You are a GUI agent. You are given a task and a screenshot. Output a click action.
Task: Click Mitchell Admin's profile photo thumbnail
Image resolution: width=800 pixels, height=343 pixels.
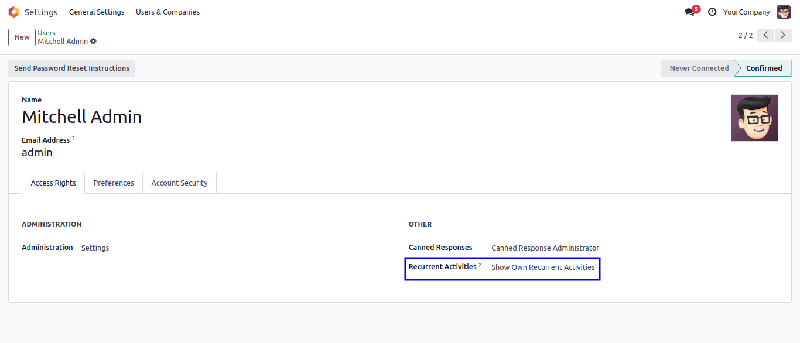point(754,118)
